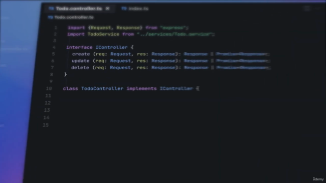This screenshot has width=326, height=183.
Task: Switch to the Todo.controller.ts tab
Action: tap(79, 9)
